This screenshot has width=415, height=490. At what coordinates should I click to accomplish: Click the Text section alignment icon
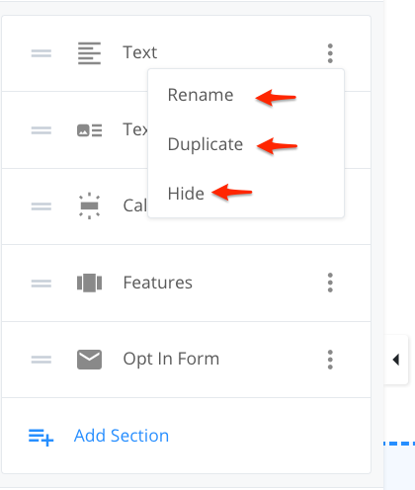(89, 53)
